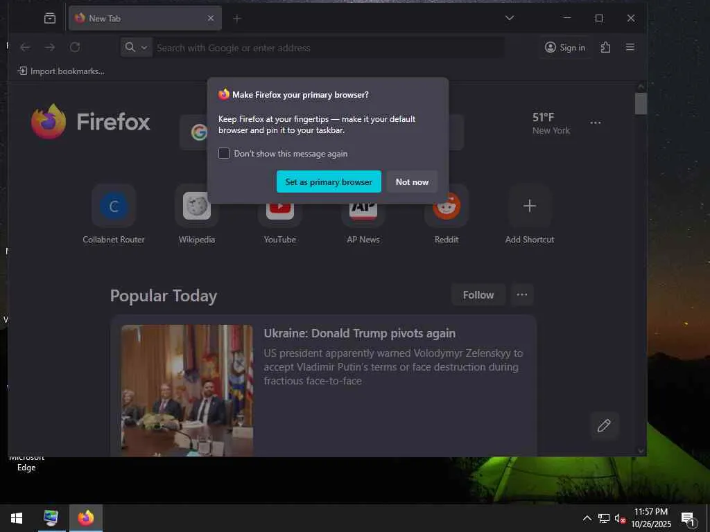This screenshot has height=532, width=710.
Task: Select the New Tab tab
Action: pos(145,18)
